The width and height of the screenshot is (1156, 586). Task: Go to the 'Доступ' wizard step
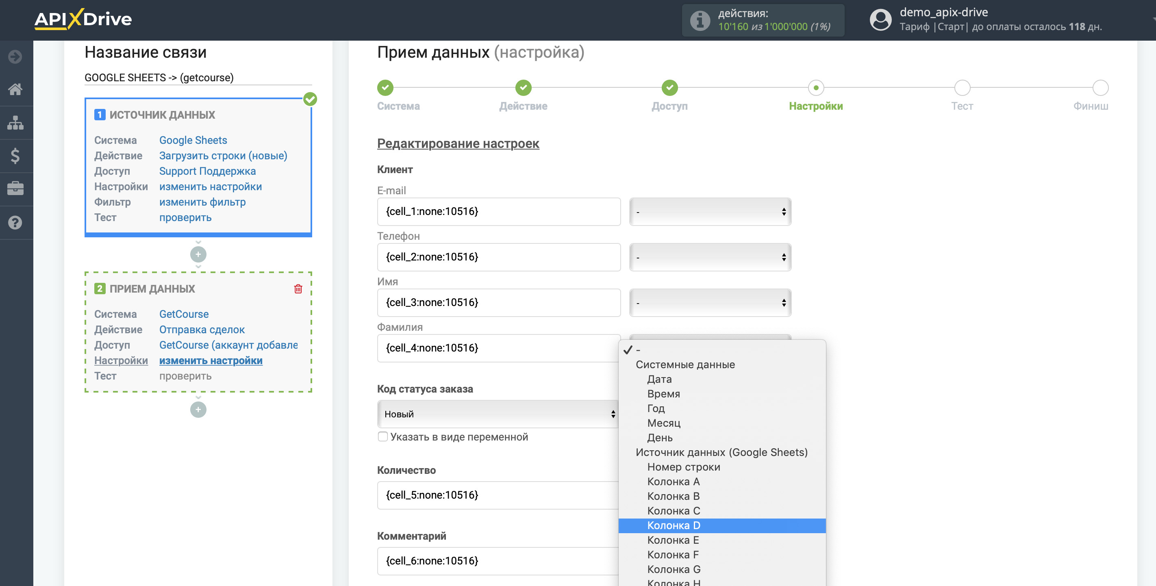669,88
